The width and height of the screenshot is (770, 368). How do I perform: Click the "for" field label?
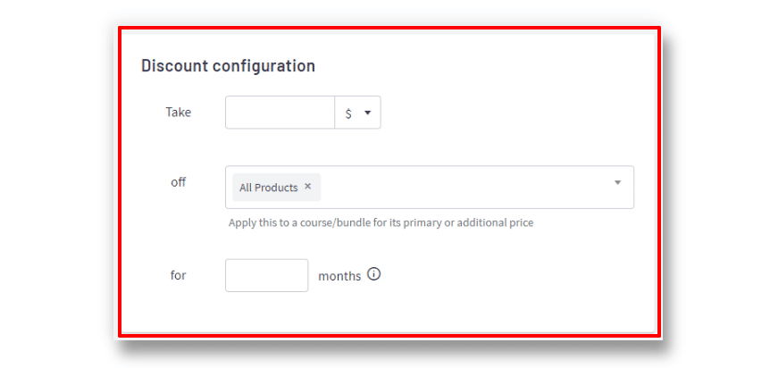(x=179, y=276)
